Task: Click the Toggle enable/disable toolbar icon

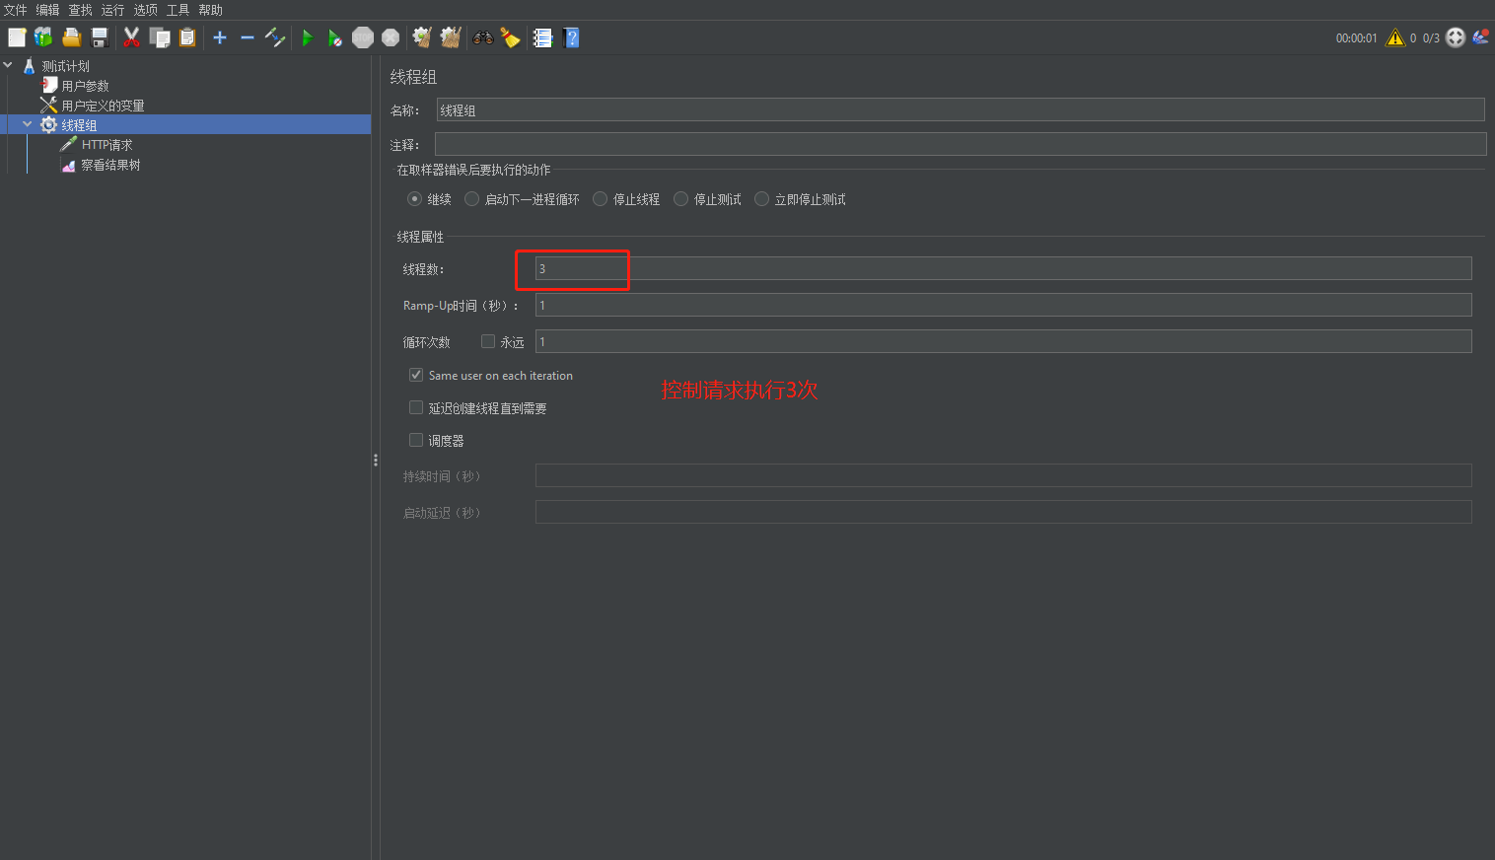Action: tap(275, 37)
